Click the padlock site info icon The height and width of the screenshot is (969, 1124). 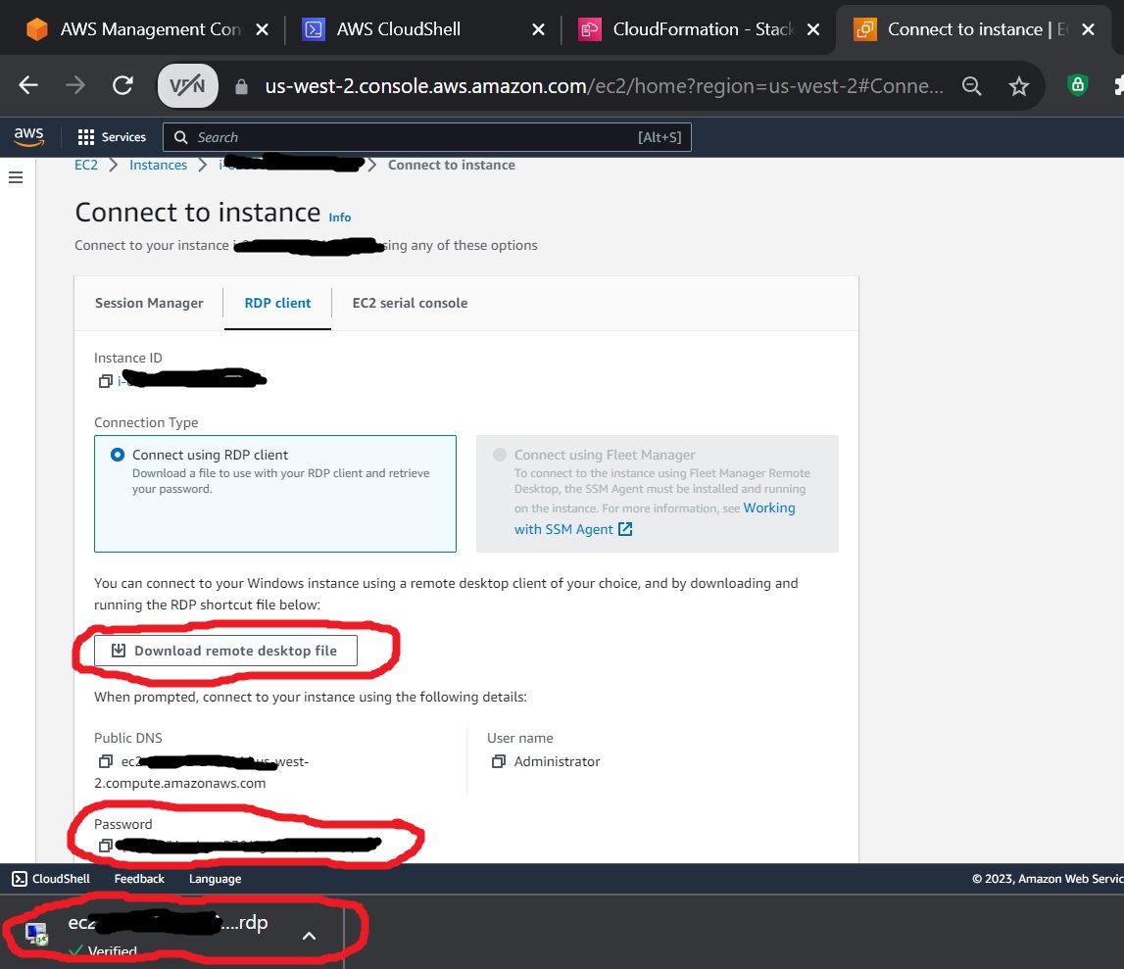click(x=242, y=87)
